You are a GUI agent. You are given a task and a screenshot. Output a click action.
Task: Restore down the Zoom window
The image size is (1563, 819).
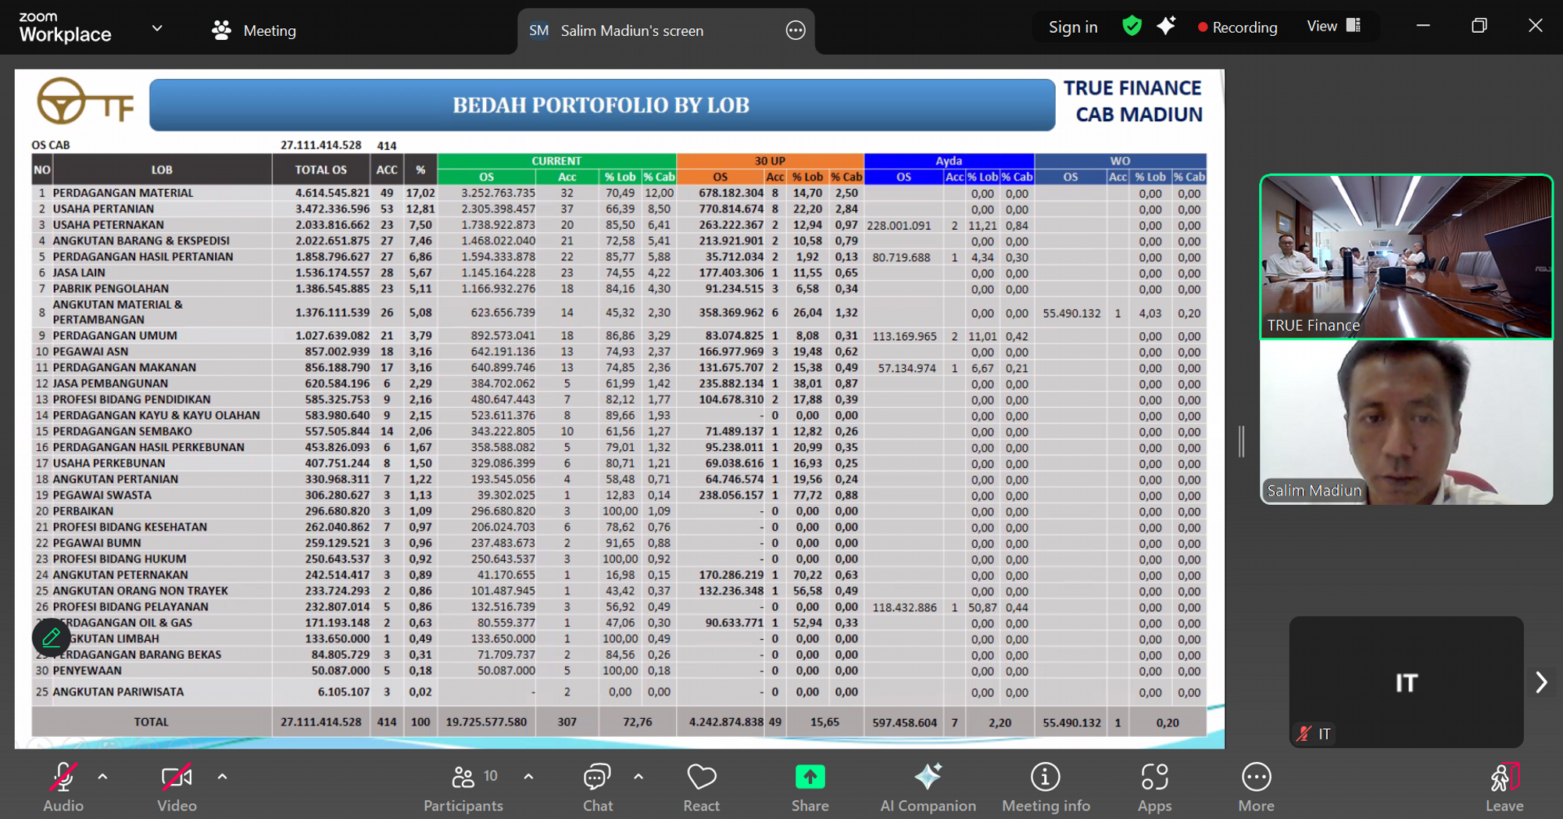(1479, 26)
